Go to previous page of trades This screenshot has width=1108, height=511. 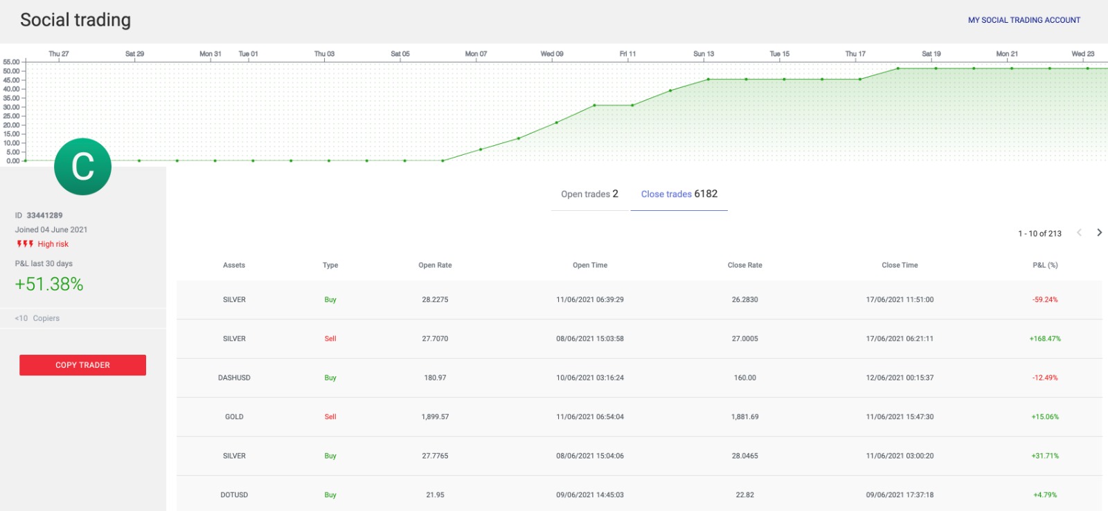point(1079,233)
